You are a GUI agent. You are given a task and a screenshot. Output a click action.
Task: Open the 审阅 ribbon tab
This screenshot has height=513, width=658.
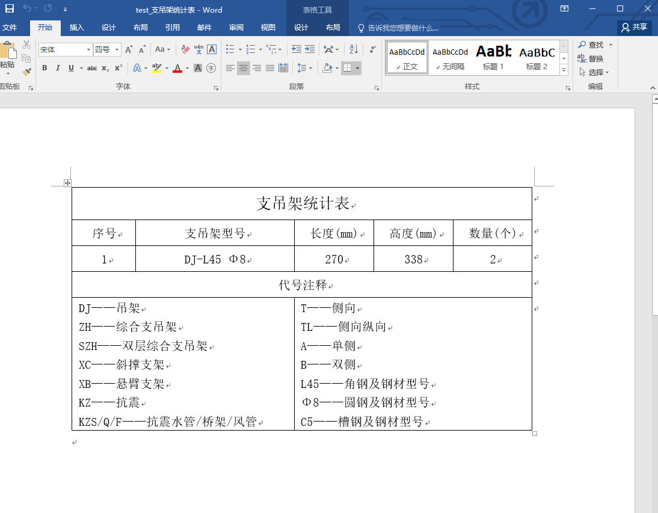[x=236, y=28]
